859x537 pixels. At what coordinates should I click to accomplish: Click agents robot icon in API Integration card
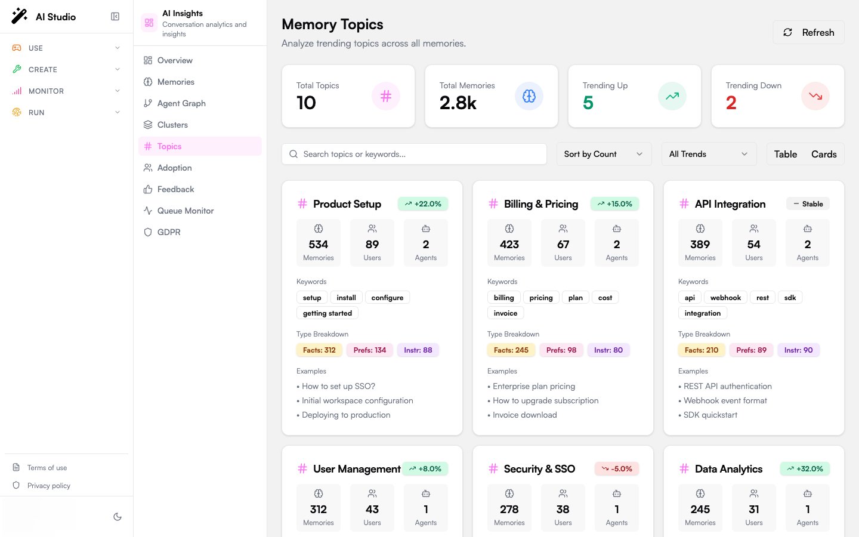(x=808, y=229)
